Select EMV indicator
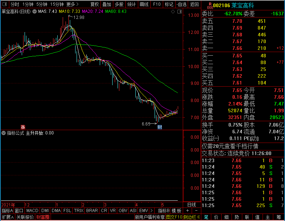285x221 pixels. coord(144,211)
